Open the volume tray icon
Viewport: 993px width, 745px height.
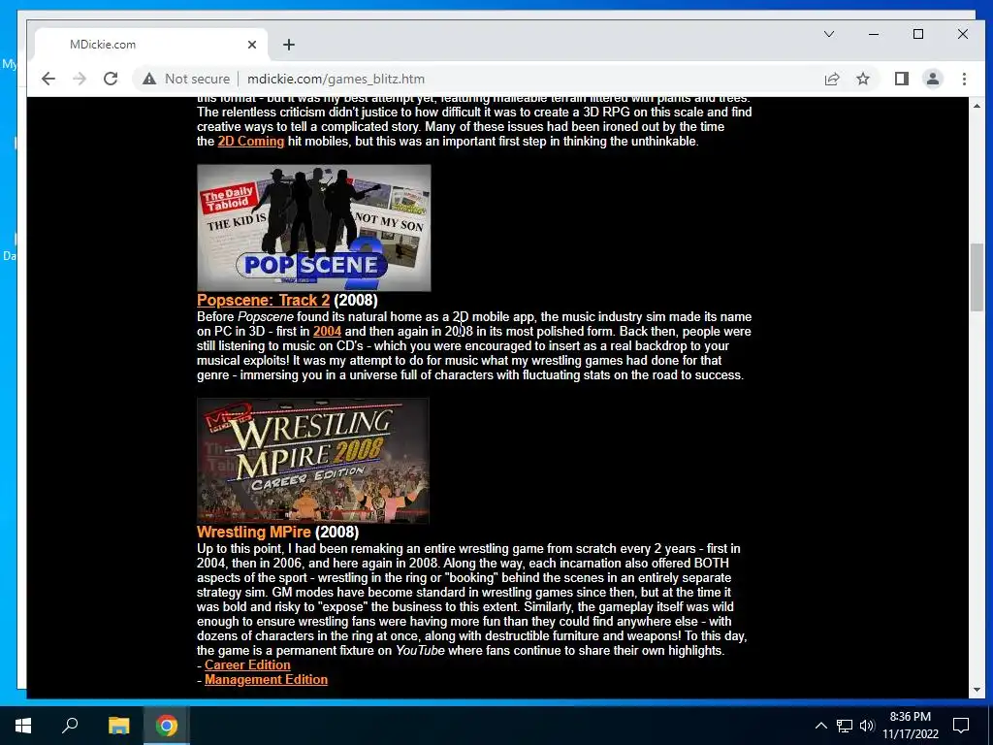(867, 726)
